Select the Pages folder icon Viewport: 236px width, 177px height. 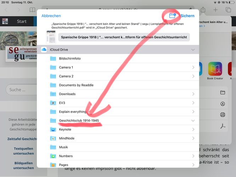(53, 165)
